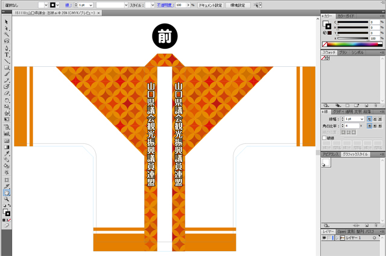
Task: Click the 不透明度 link
Action: tap(165, 5)
